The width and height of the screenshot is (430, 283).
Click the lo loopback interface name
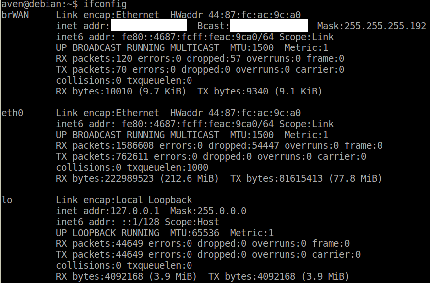(x=7, y=200)
